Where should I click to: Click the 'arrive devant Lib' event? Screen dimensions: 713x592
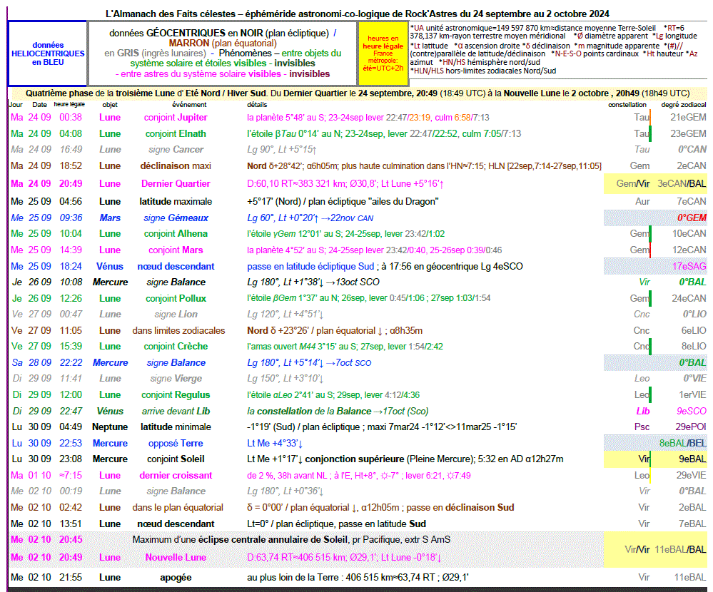pyautogui.click(x=176, y=411)
